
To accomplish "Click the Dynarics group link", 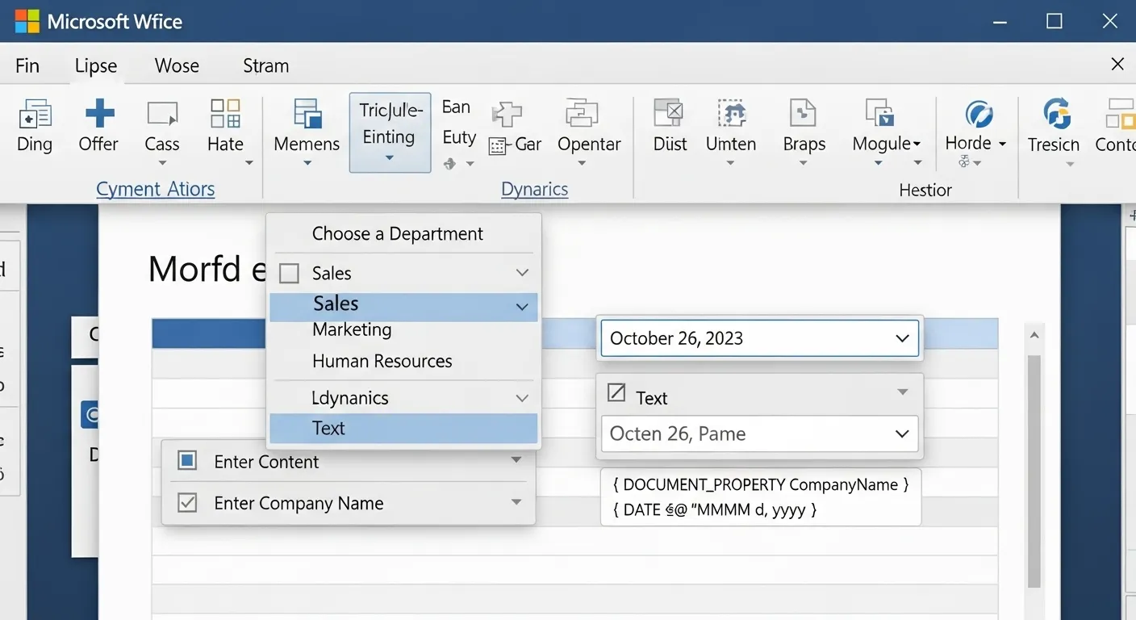I will [534, 189].
